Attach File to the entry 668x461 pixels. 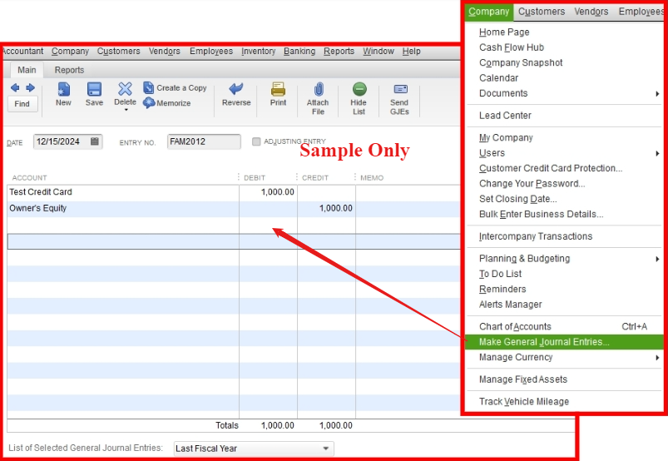point(318,98)
